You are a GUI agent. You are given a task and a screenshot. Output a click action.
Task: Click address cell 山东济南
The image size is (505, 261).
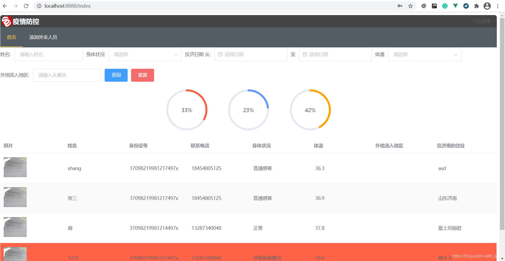pos(448,198)
